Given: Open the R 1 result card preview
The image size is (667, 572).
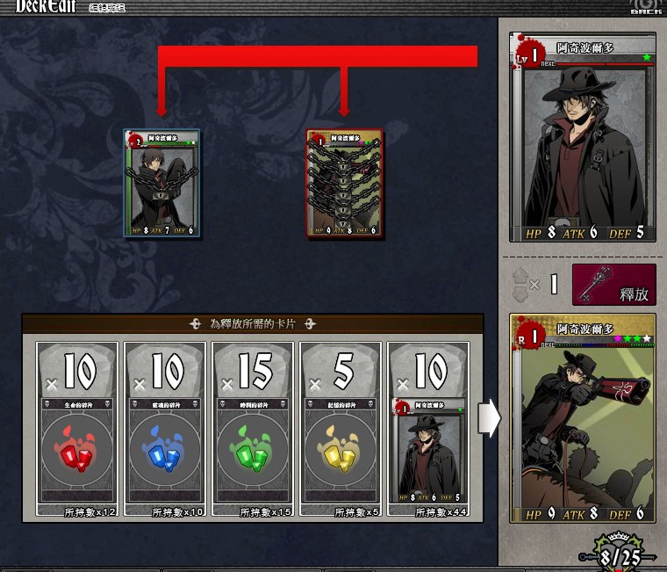Looking at the screenshot, I should point(583,418).
